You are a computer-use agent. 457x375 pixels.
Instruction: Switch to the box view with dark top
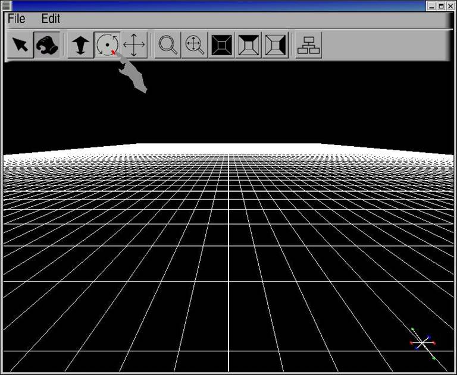248,45
